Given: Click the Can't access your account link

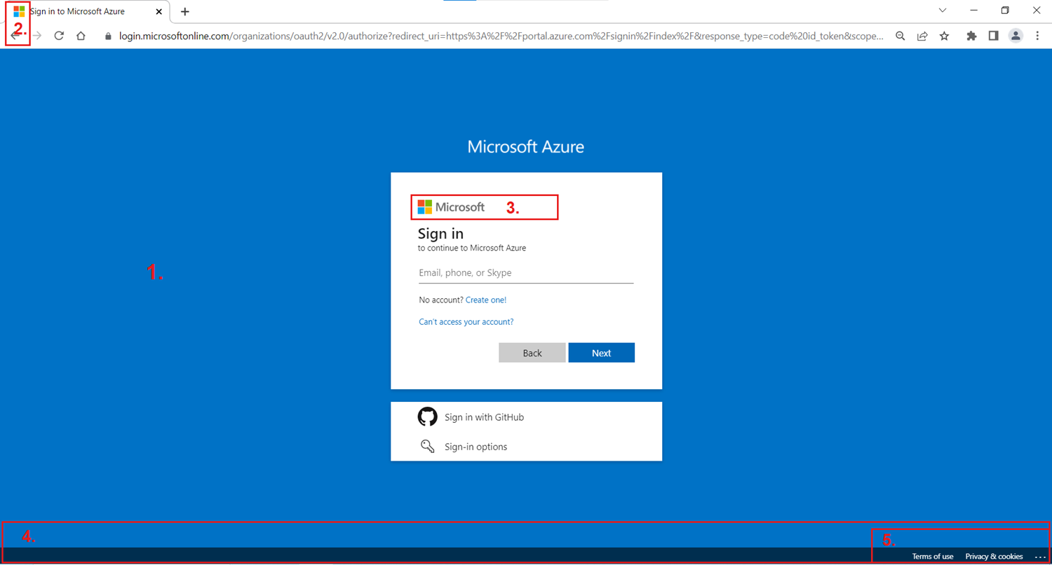Looking at the screenshot, I should (x=466, y=321).
